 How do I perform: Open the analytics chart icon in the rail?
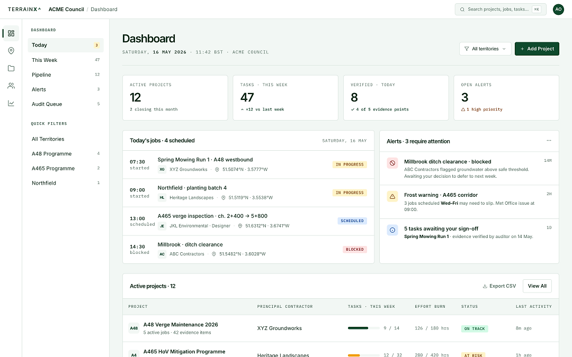(x=11, y=103)
